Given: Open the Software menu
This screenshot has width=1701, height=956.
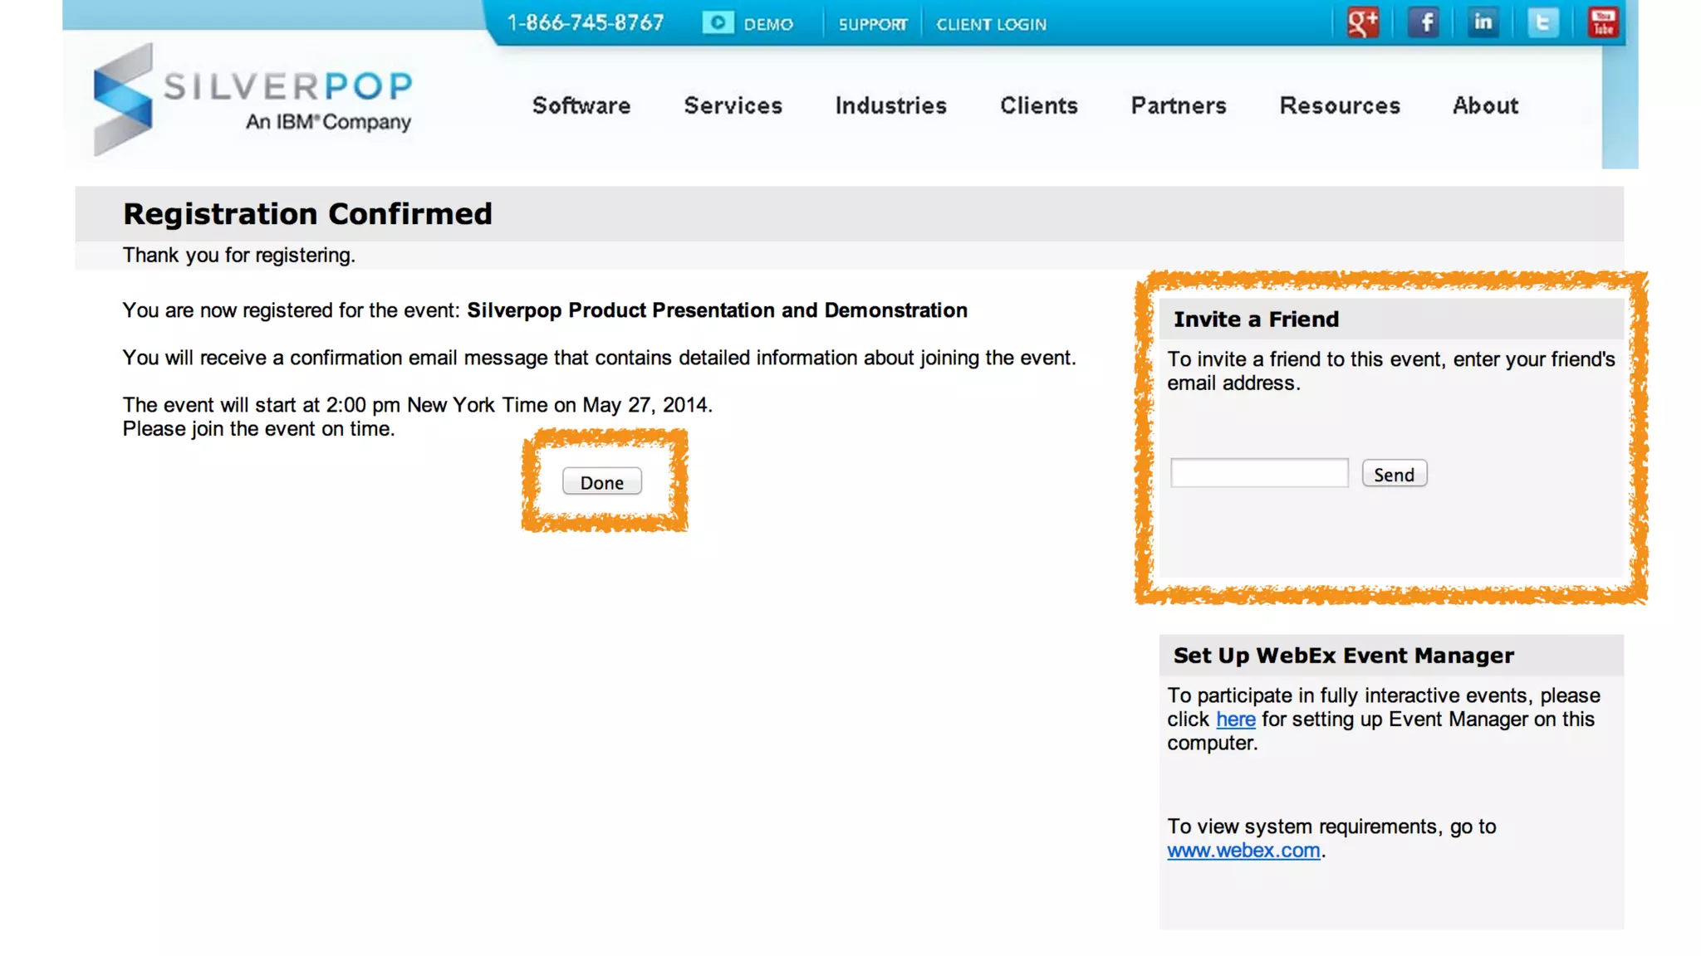Looking at the screenshot, I should [x=581, y=105].
